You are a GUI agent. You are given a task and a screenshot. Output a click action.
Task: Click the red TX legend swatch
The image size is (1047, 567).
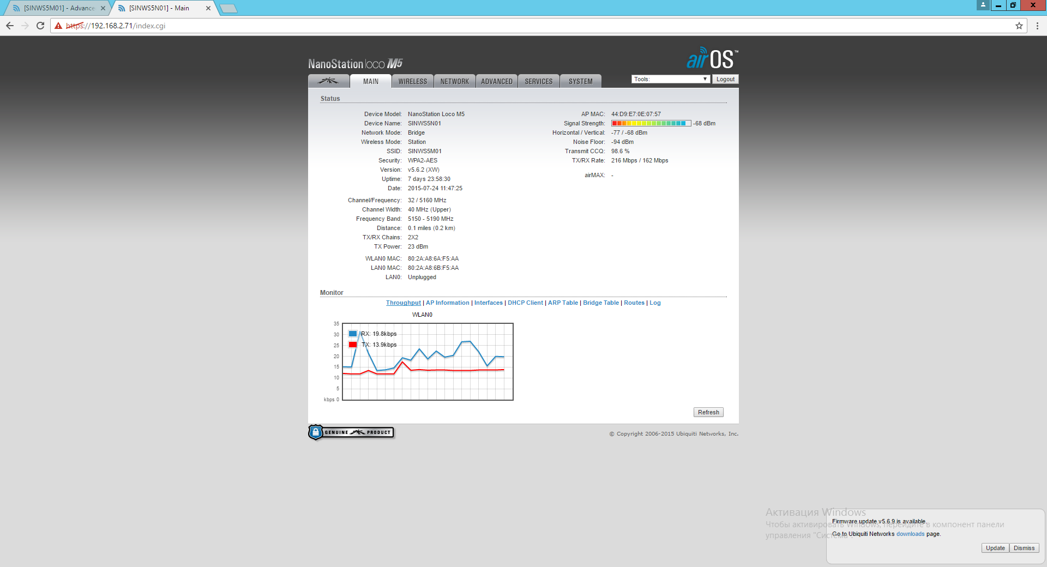coord(353,345)
